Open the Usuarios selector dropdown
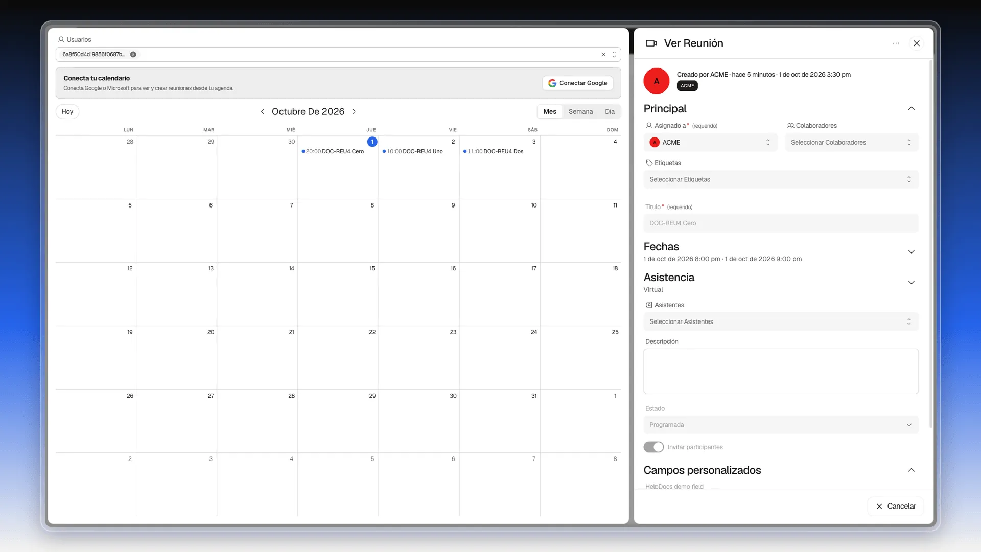 [614, 54]
